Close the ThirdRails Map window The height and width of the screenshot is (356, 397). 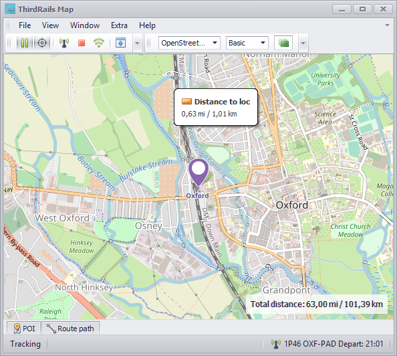pyautogui.click(x=384, y=9)
